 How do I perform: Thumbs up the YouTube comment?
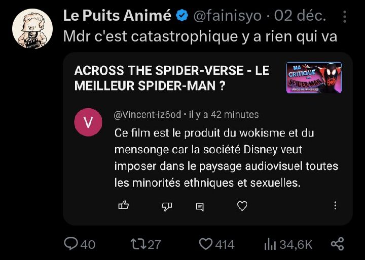[x=124, y=205]
